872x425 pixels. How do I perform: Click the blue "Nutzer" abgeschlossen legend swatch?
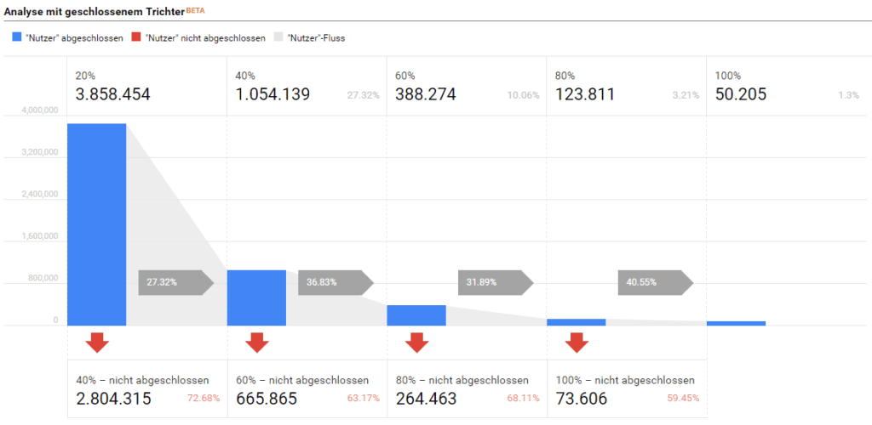(x=17, y=37)
